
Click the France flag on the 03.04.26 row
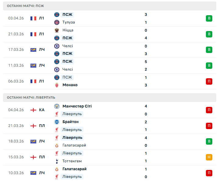[33, 18]
